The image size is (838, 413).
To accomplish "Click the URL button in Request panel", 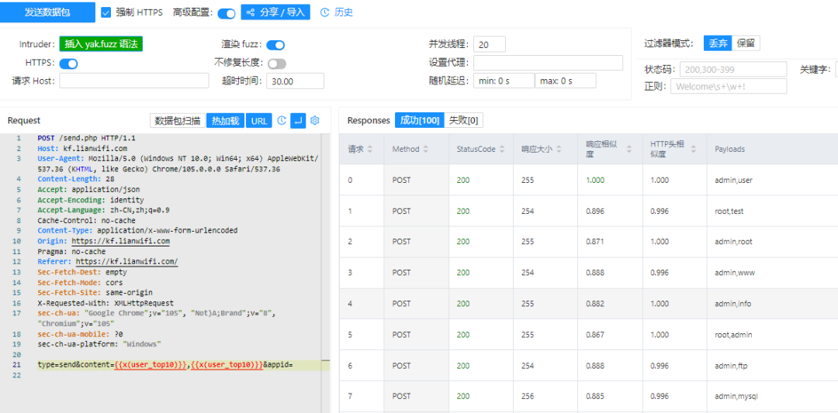I will coord(259,121).
